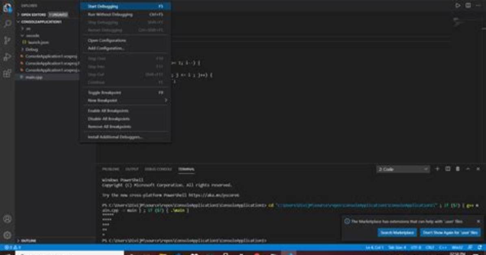
Task: Close the terminal panel
Action: 478,169
